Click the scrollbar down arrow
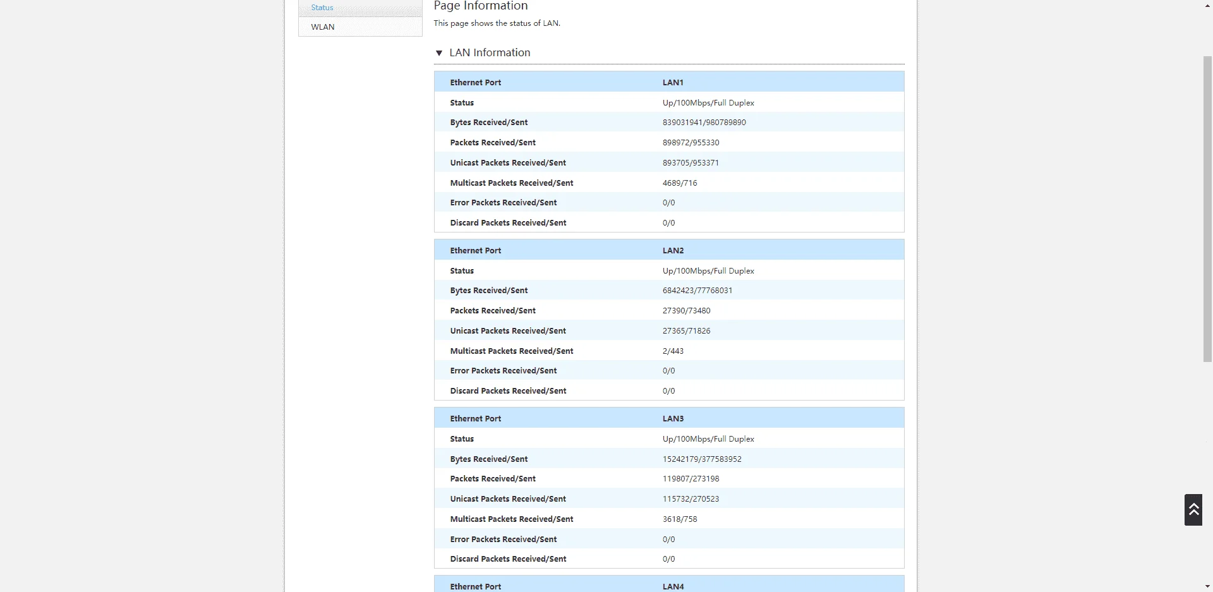This screenshot has width=1213, height=592. [x=1207, y=586]
